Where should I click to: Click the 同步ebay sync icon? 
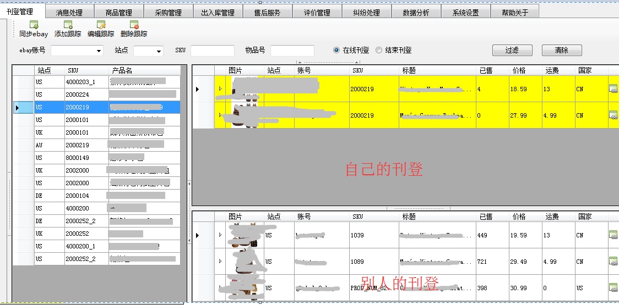[x=34, y=25]
